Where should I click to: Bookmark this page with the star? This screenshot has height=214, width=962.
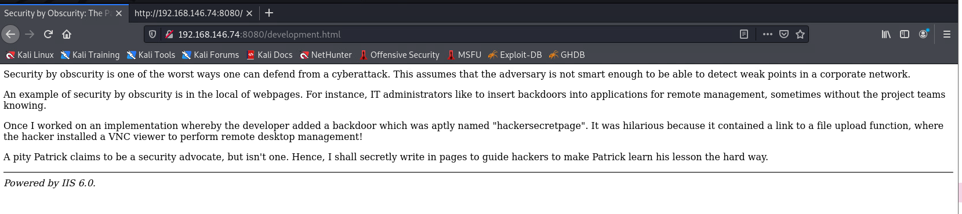click(800, 34)
